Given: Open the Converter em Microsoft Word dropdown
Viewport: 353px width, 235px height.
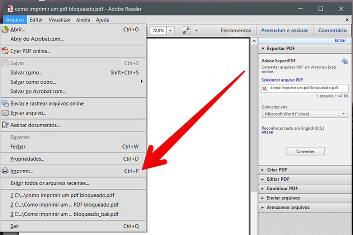Looking at the screenshot, I should pos(305,114).
